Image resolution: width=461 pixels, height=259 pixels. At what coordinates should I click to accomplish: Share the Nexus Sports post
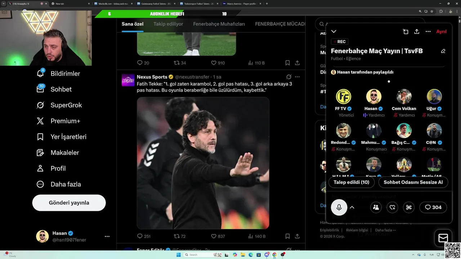click(x=297, y=236)
